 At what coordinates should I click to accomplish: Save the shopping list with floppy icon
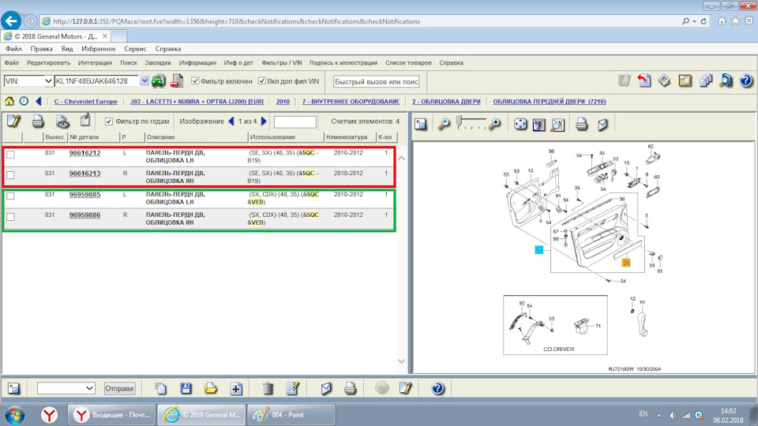coord(186,388)
